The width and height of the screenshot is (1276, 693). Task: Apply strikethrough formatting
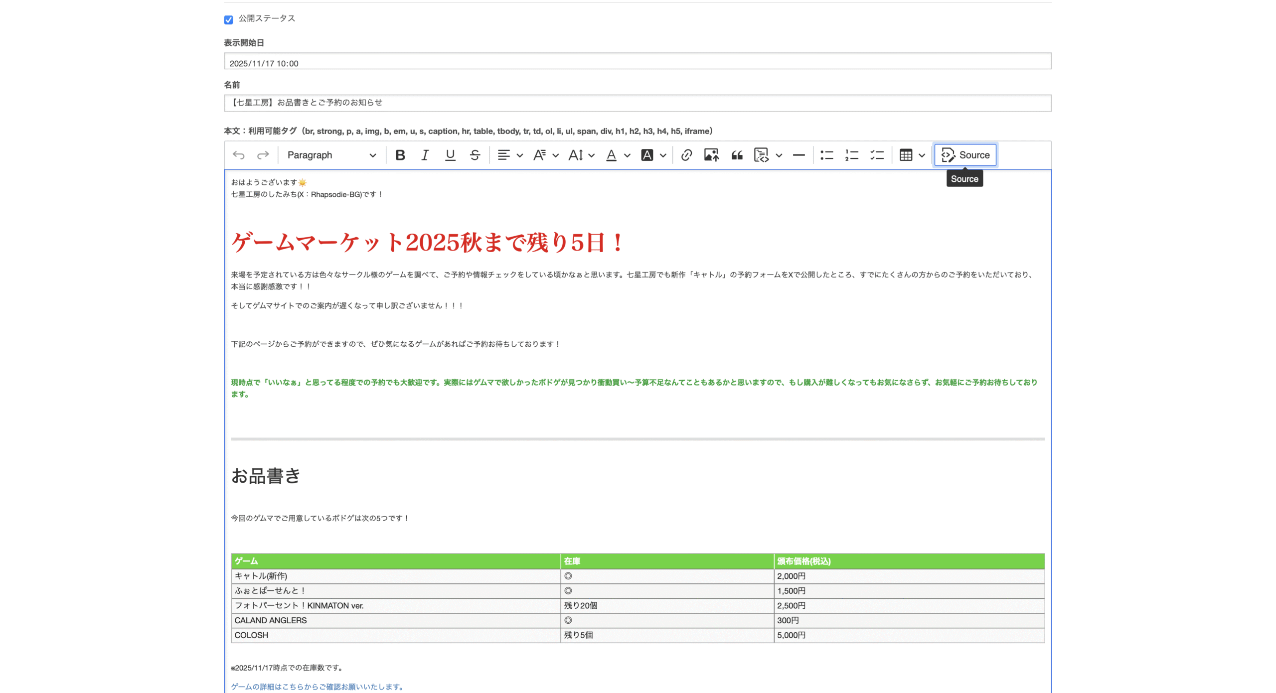[x=475, y=155]
